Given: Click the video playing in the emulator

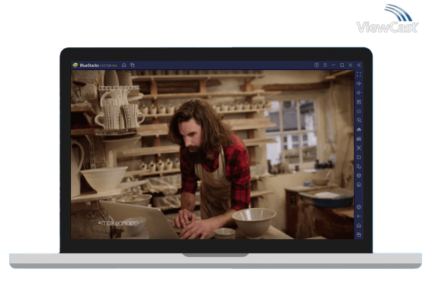Looking at the screenshot, I should click(x=211, y=154).
